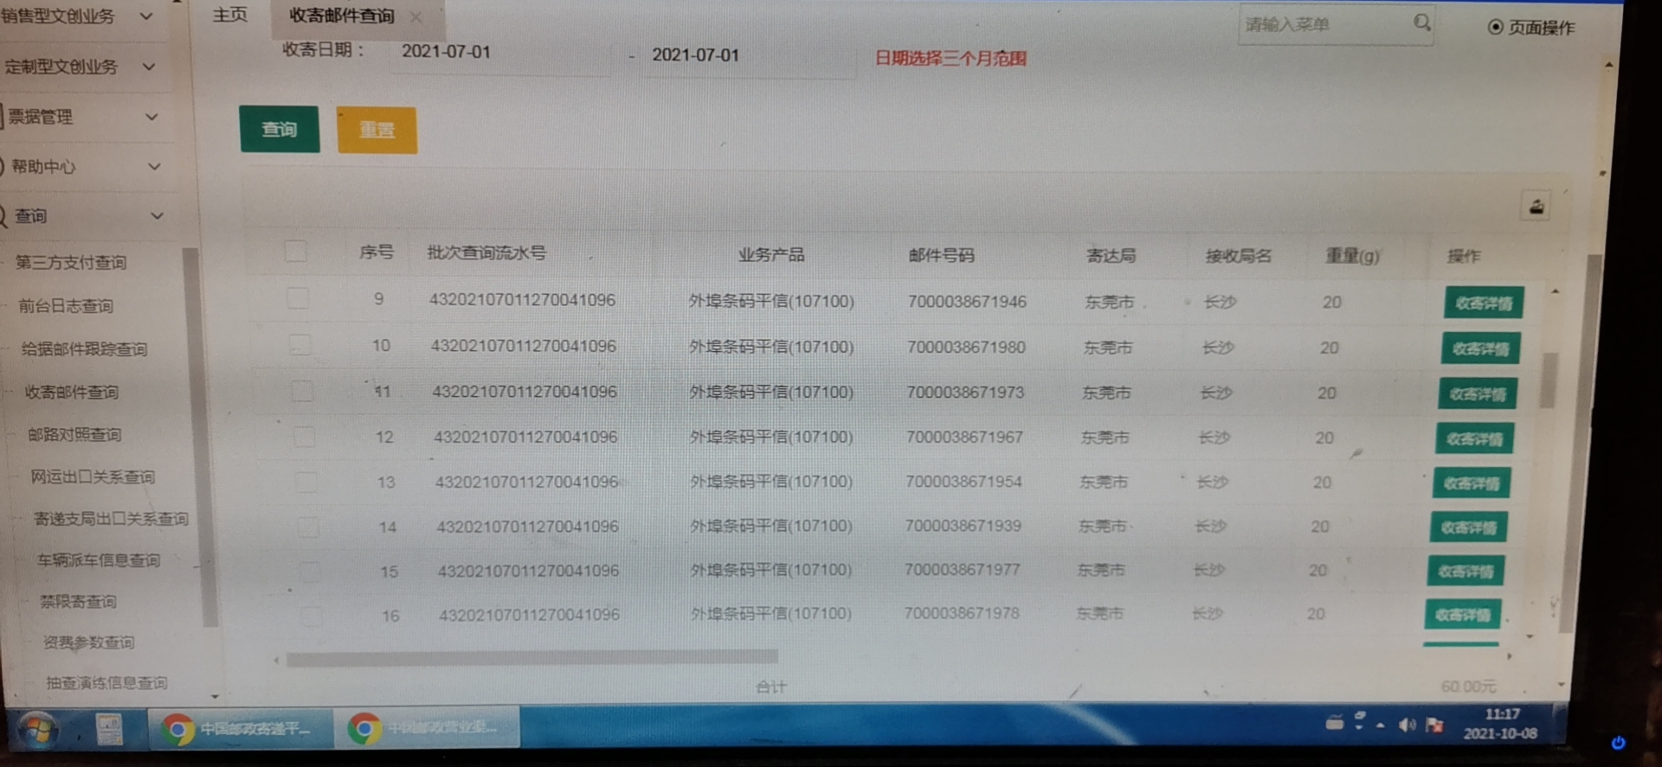Click the 接收局名 column header

click(1238, 256)
